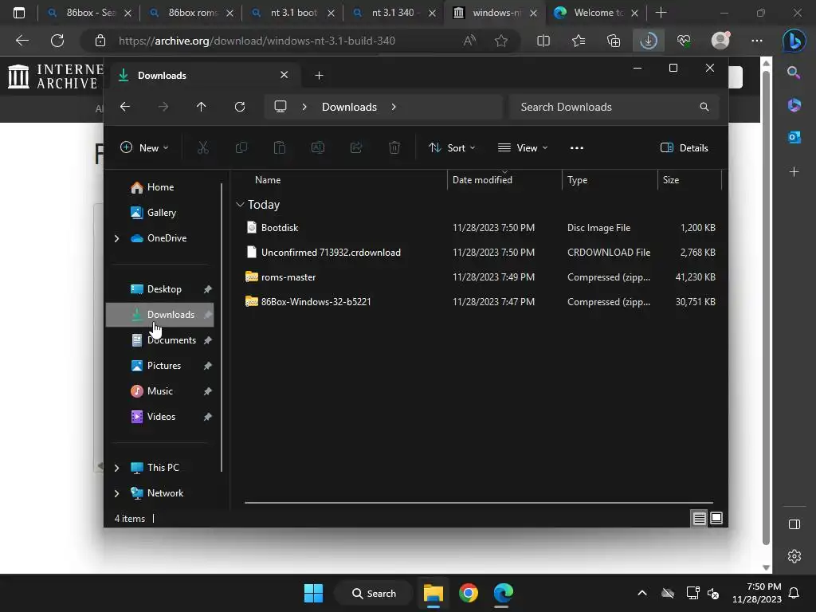Toggle Edge split screen icon
Viewport: 816px width, 612px height.
click(x=543, y=41)
